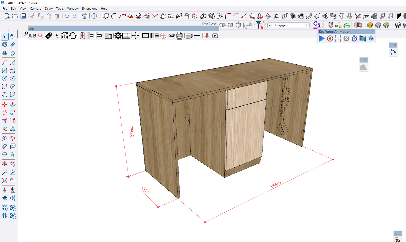Image resolution: width=406 pixels, height=242 pixels.
Task: Expand the Untagged tag dropdown
Action: click(x=306, y=25)
